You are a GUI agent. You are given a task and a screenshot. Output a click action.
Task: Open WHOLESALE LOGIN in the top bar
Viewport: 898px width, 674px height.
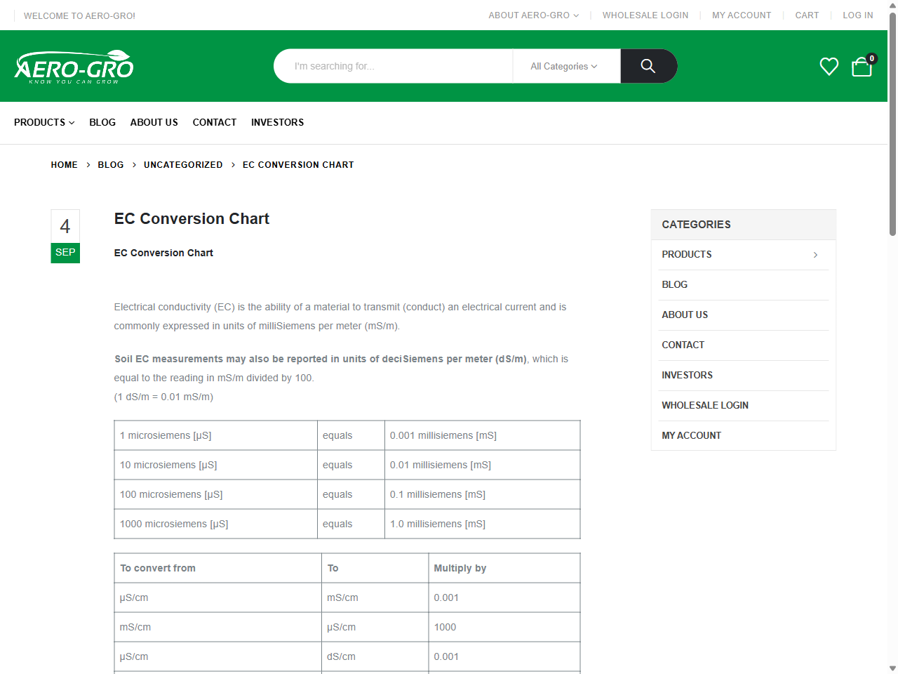645,15
